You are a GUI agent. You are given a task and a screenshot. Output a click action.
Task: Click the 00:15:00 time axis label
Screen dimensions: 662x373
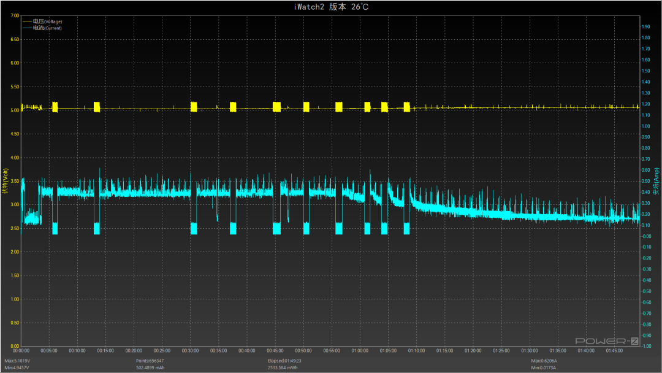coord(105,351)
